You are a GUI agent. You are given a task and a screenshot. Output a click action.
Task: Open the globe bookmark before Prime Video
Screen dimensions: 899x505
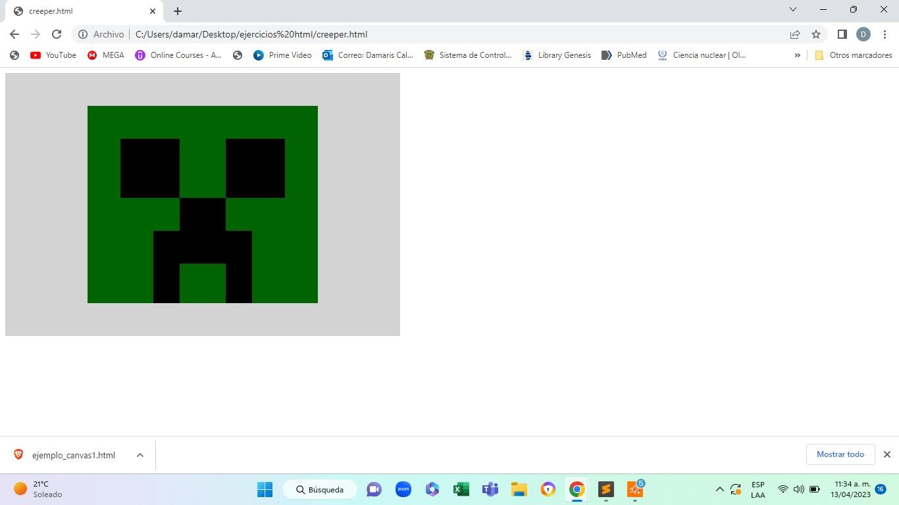[x=238, y=55]
